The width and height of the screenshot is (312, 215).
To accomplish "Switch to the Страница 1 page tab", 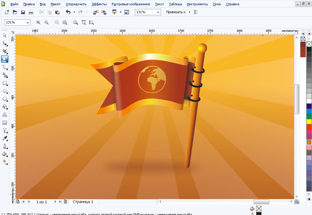I will click(x=83, y=201).
